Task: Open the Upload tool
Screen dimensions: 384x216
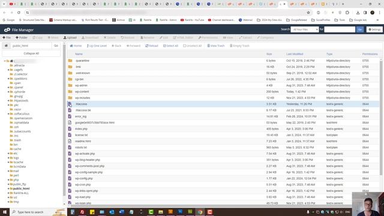Action: 70,38
